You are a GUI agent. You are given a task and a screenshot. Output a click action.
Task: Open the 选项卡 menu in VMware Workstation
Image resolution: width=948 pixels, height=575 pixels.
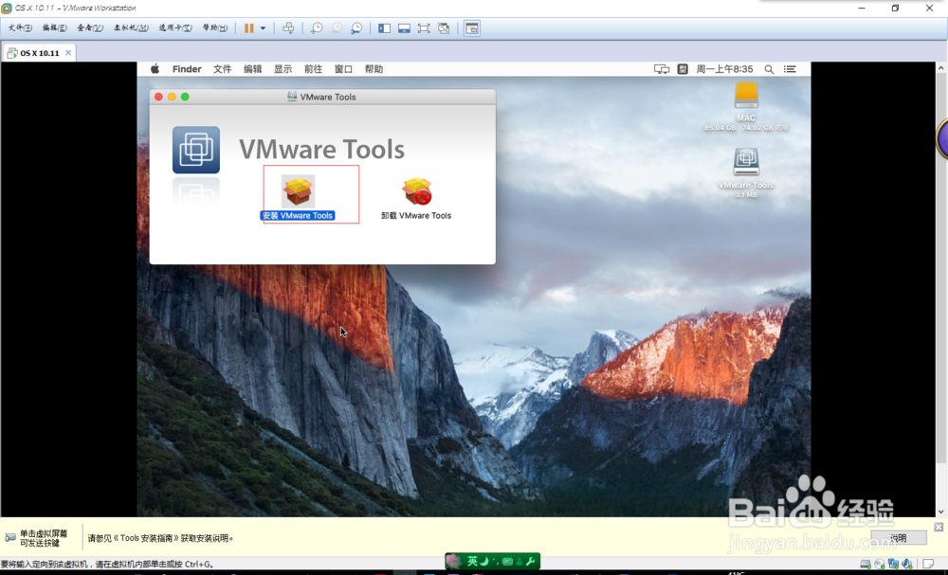click(174, 27)
